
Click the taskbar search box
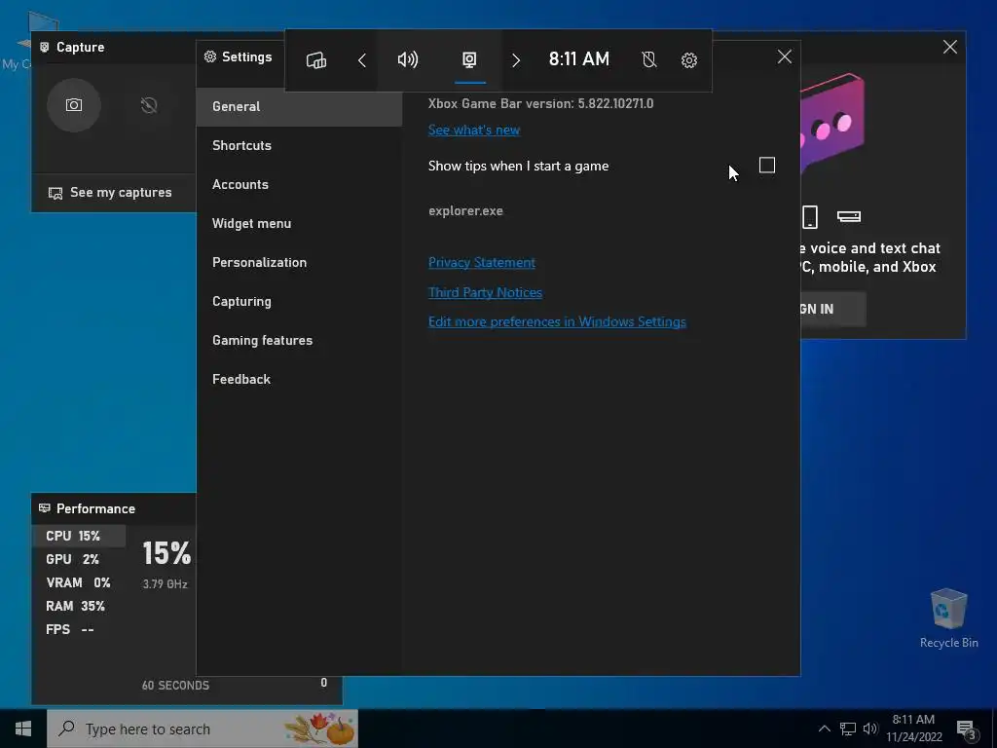tap(203, 729)
